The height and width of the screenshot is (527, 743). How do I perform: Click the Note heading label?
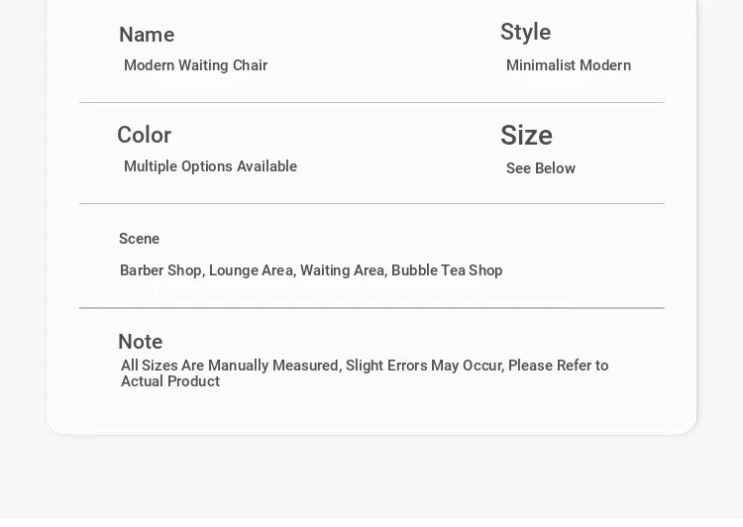[140, 342]
